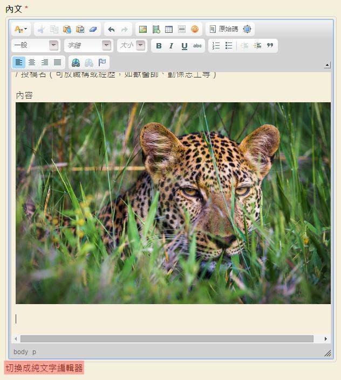Click the undo arrow
The height and width of the screenshot is (380, 341).
click(x=111, y=29)
